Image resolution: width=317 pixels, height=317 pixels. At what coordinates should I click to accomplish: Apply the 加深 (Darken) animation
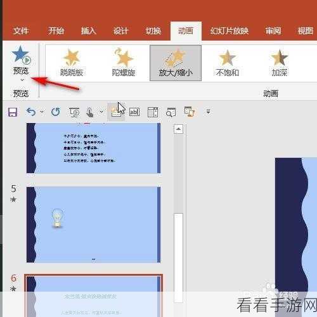click(280, 63)
